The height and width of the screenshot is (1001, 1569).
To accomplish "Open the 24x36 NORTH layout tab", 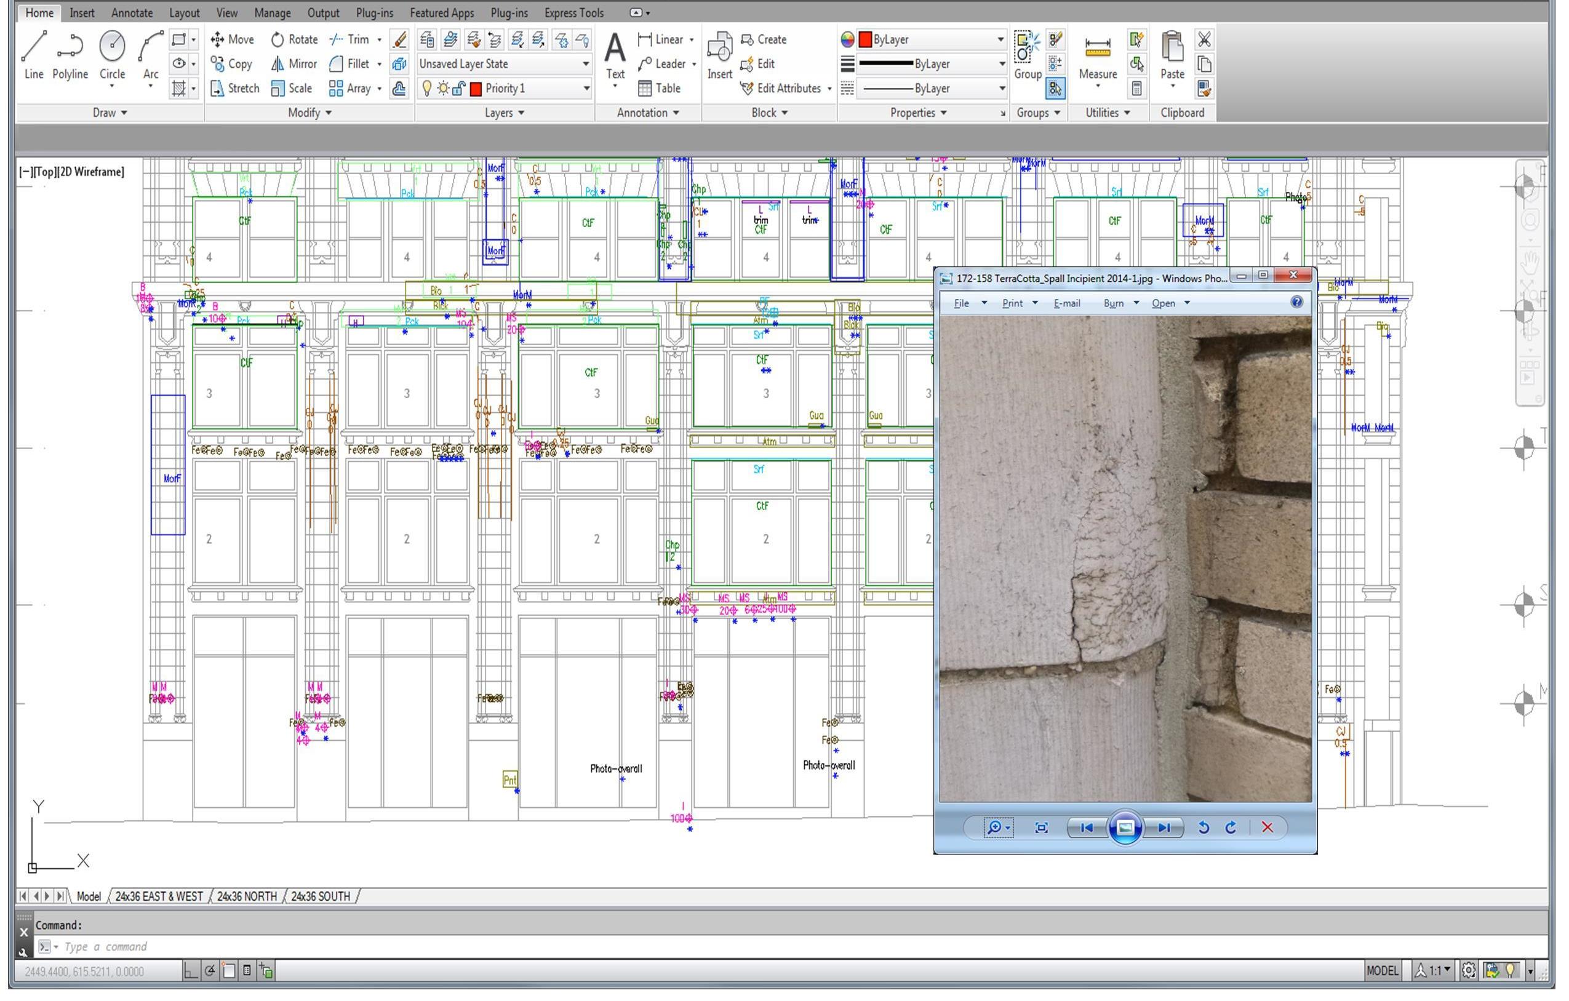I will [x=246, y=896].
